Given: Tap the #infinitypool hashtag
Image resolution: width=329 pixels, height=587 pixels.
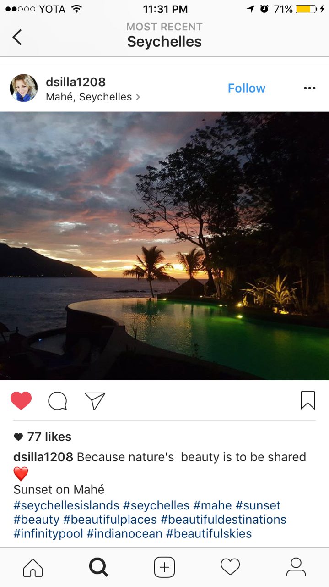Looking at the screenshot, I should pyautogui.click(x=48, y=534).
